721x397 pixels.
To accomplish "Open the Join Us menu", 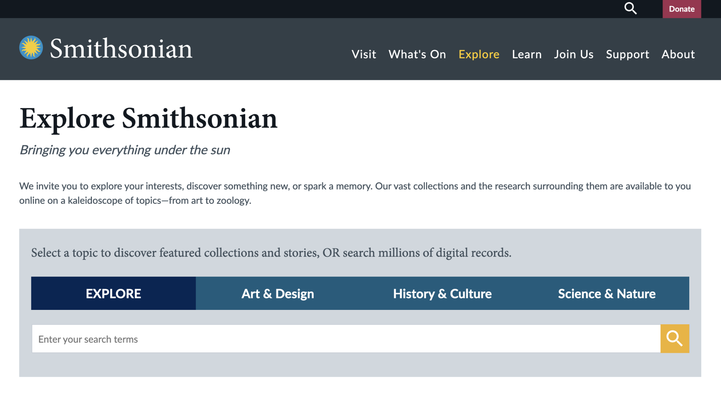I will pos(574,54).
